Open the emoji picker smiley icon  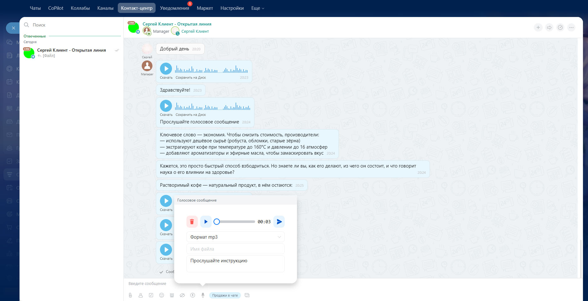pos(162,295)
